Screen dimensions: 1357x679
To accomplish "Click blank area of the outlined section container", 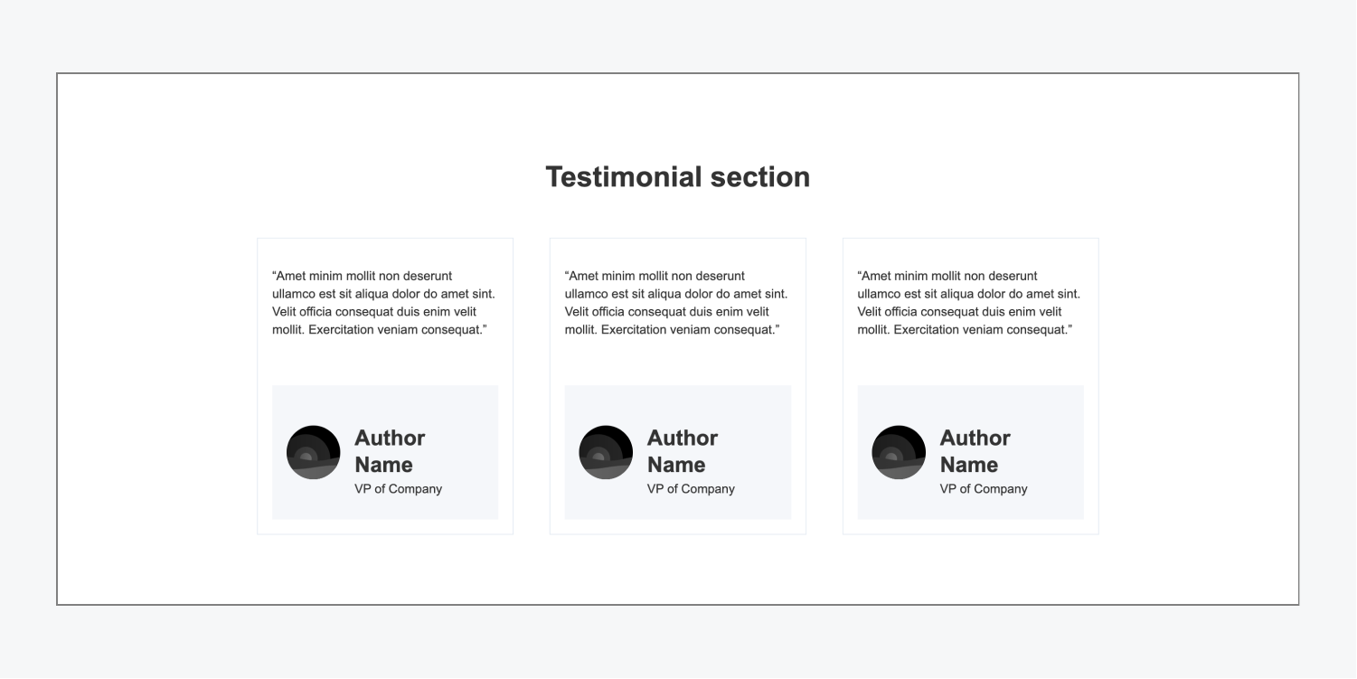I will [x=154, y=362].
